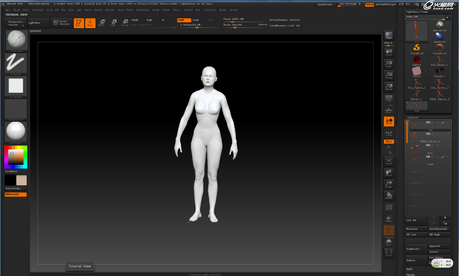Click the Duplicate subtool button
This screenshot has width=459, height=276.
417,249
